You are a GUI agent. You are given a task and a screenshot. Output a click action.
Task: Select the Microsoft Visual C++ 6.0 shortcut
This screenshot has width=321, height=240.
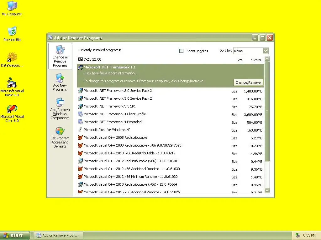(12, 113)
